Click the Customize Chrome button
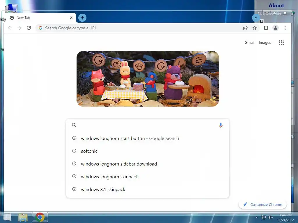The height and width of the screenshot is (223, 298). 263,204
